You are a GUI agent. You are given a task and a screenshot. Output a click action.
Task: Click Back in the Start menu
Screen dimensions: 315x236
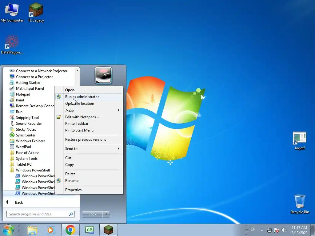19,202
